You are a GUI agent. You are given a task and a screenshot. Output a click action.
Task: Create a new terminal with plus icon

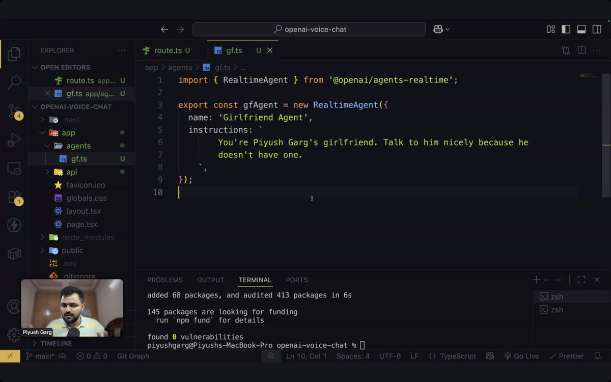tap(536, 280)
